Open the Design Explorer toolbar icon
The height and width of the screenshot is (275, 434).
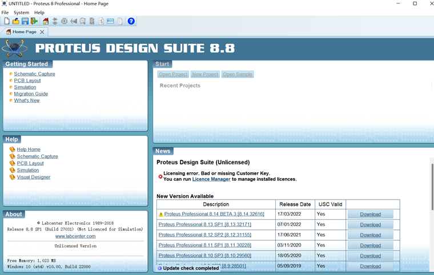[x=92, y=21]
